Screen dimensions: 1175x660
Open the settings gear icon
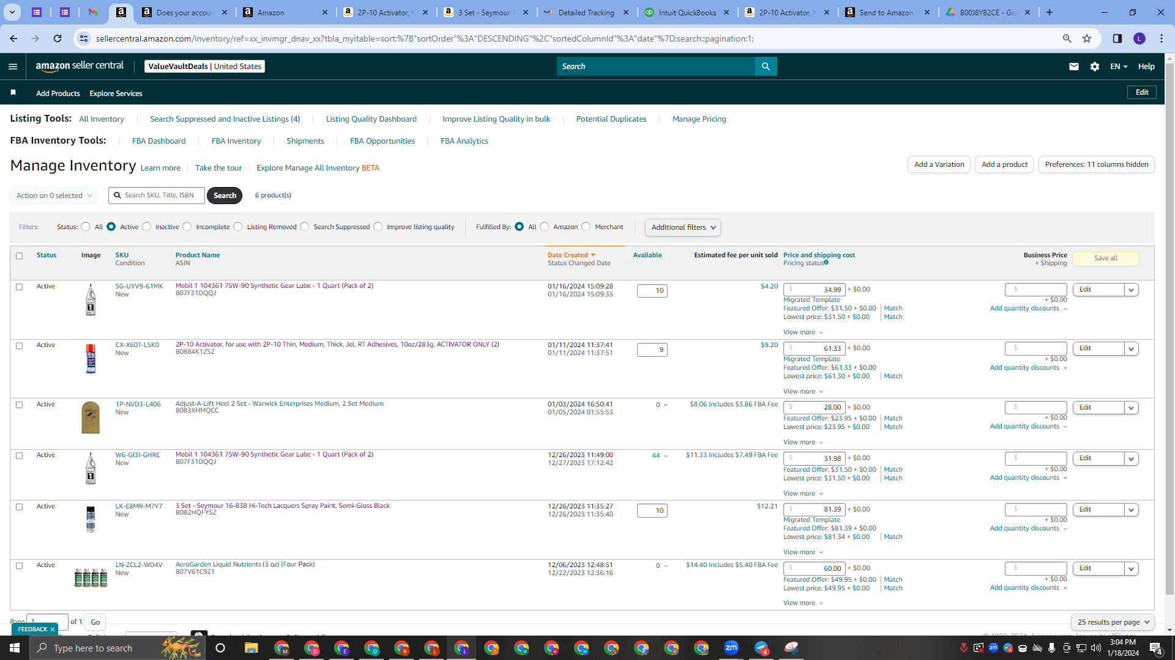pyautogui.click(x=1095, y=67)
